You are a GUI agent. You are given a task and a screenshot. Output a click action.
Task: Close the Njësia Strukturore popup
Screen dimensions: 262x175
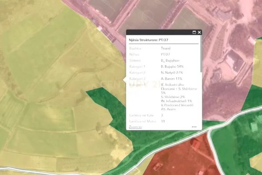coord(200,32)
